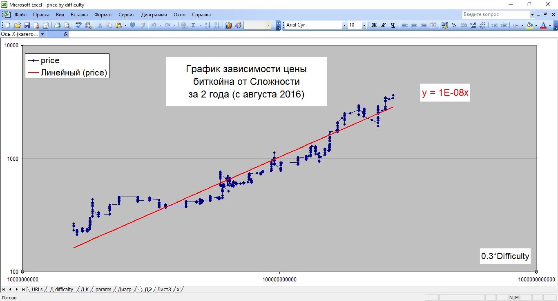Click the '0.3*Difficulty' text box
The height and width of the screenshot is (301, 558).
505,256
